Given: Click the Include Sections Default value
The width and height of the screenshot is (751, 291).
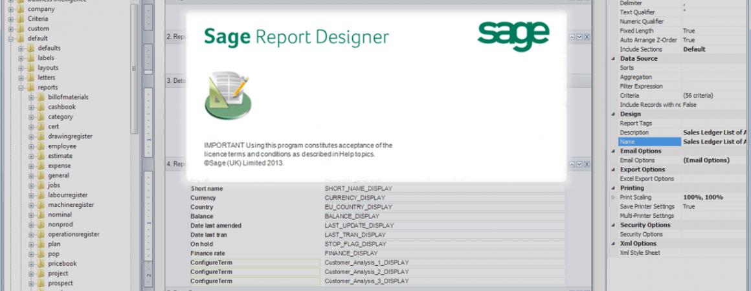Looking at the screenshot, I should click(694, 49).
